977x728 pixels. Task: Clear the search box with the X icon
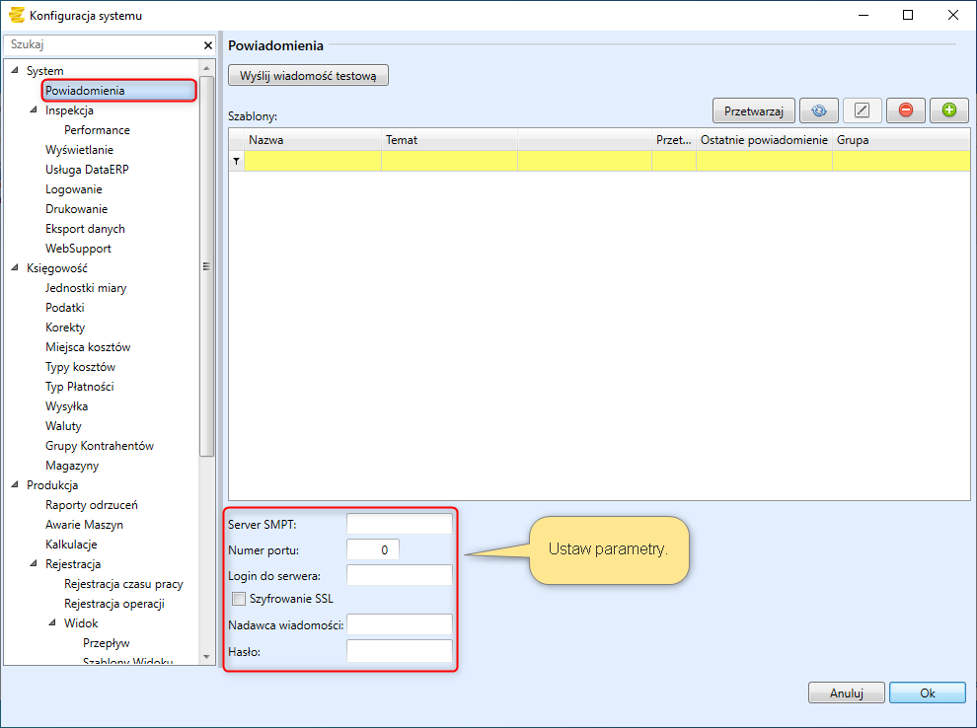click(207, 45)
